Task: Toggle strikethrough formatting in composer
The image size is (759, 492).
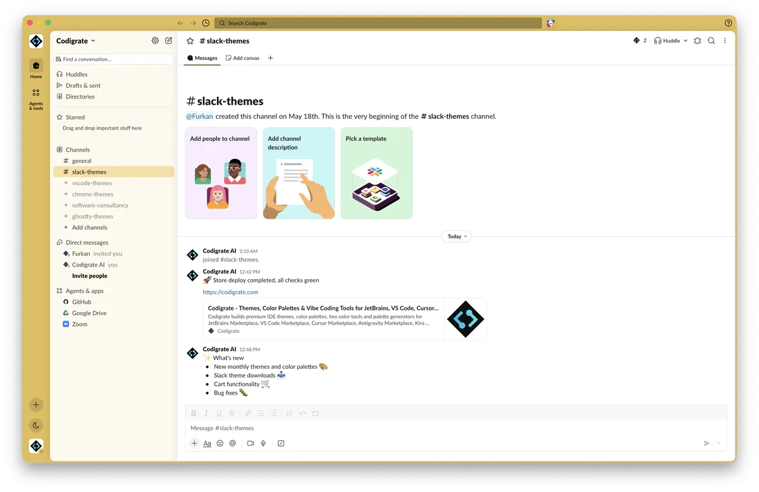Action: pyautogui.click(x=232, y=413)
